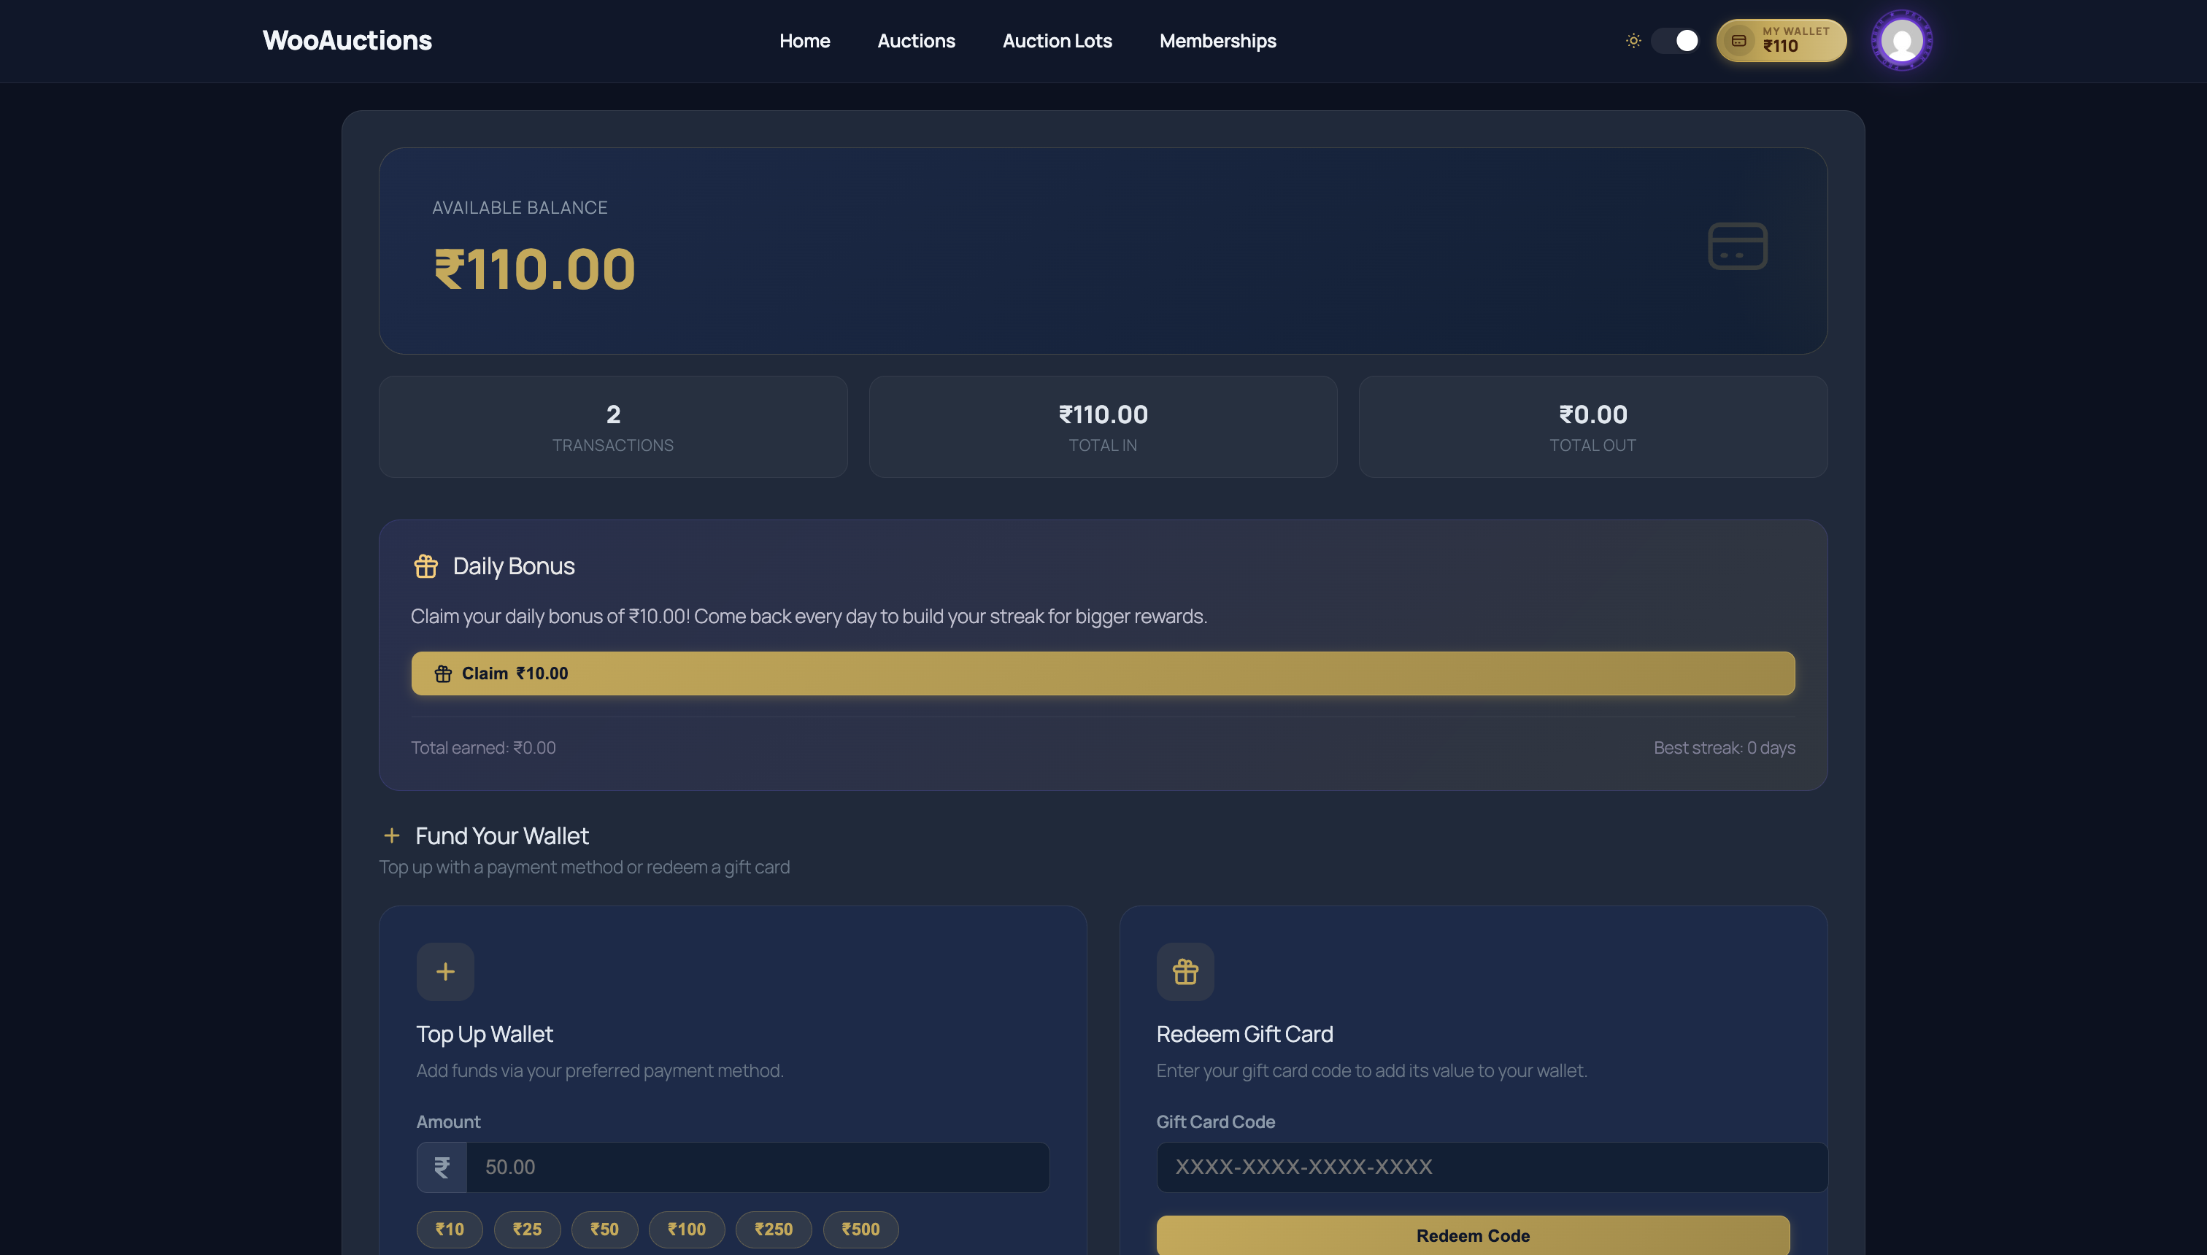Open My Wallet showing ₹110
Image resolution: width=2207 pixels, height=1255 pixels.
tap(1780, 39)
